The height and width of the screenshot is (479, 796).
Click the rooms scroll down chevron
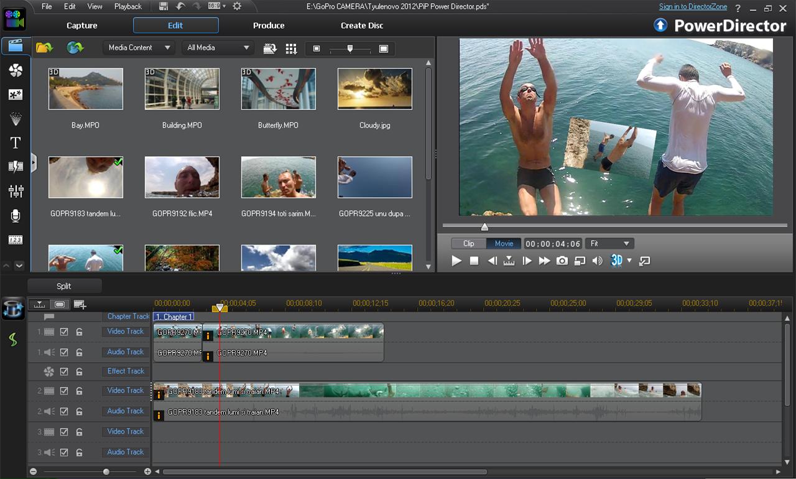coord(19,266)
